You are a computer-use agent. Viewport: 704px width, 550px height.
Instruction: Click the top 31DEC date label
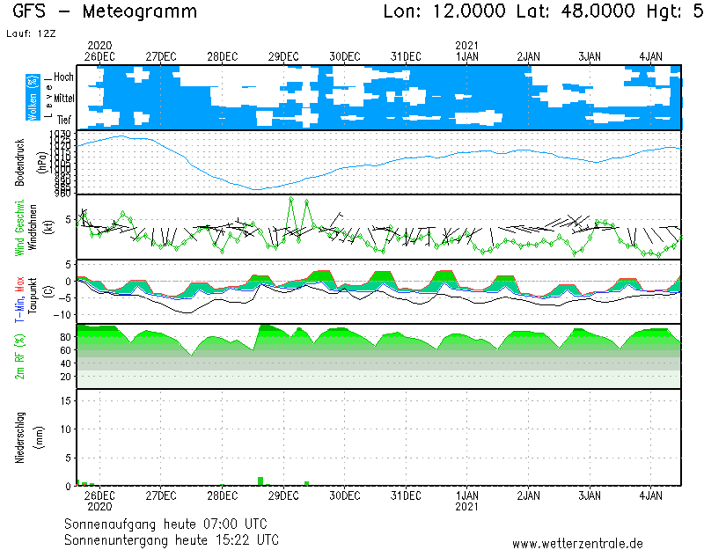tap(406, 57)
